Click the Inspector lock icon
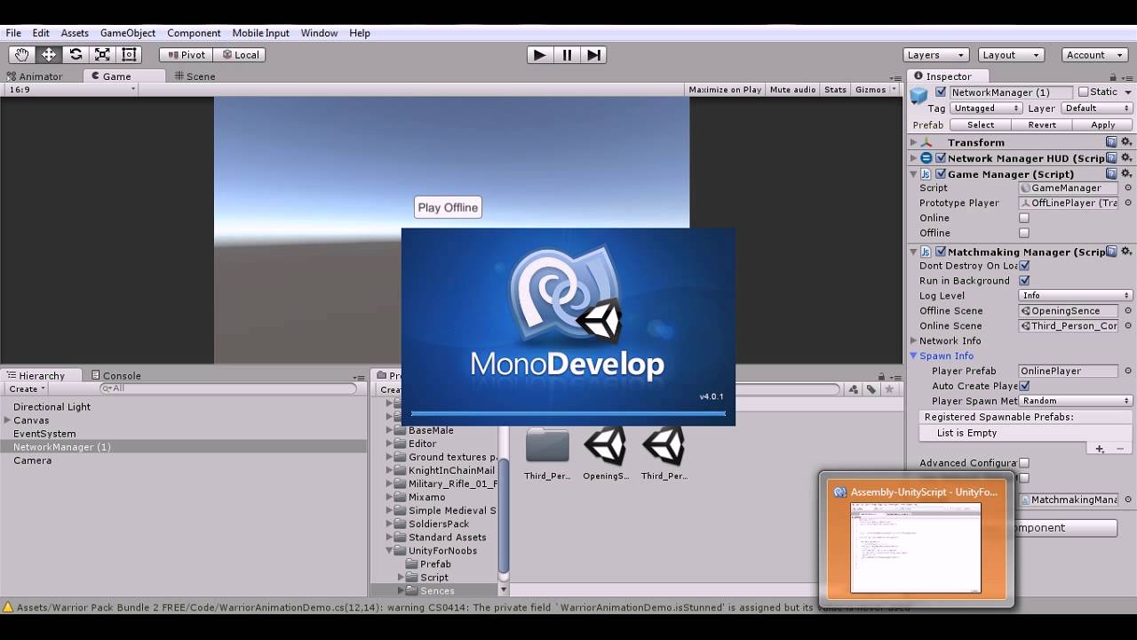This screenshot has height=640, width=1137. (1113, 77)
